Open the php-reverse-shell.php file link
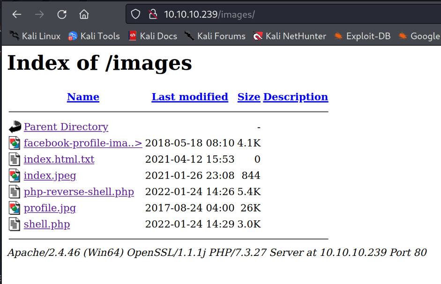 [x=79, y=192]
